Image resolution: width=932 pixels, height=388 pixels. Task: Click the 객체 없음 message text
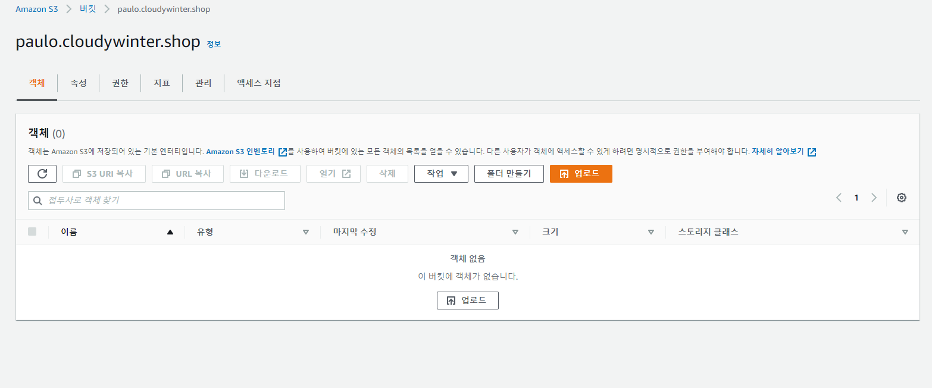[x=468, y=259]
